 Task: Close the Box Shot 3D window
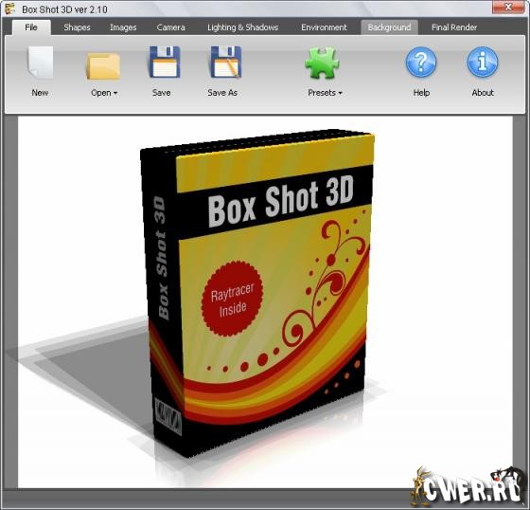tap(508, 8)
